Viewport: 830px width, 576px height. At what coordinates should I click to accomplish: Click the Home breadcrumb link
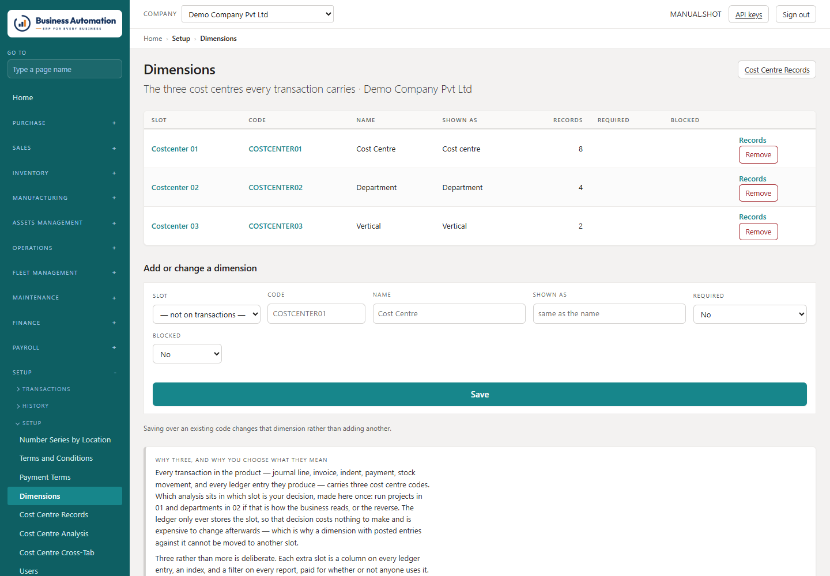153,39
